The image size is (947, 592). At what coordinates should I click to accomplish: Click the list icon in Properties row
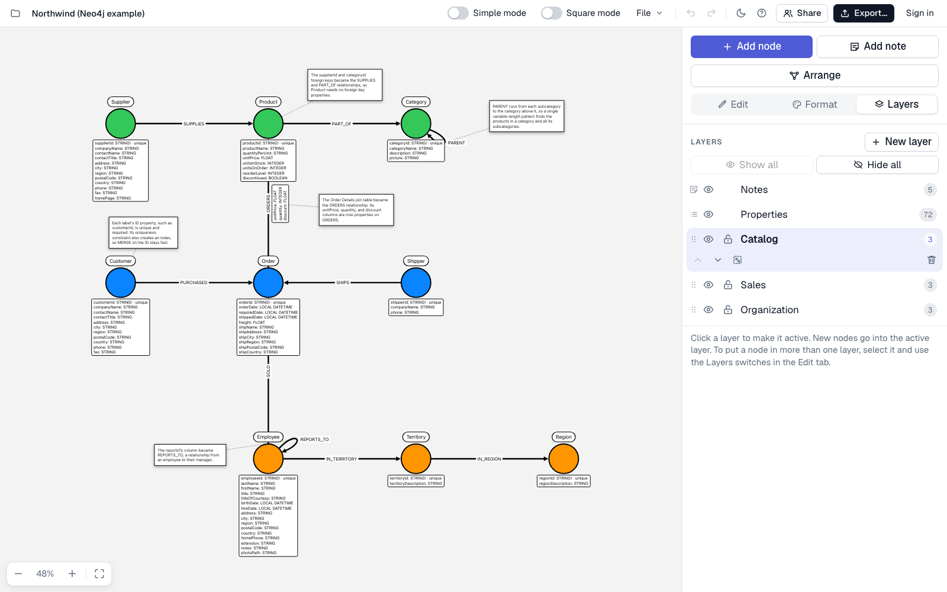pos(694,214)
